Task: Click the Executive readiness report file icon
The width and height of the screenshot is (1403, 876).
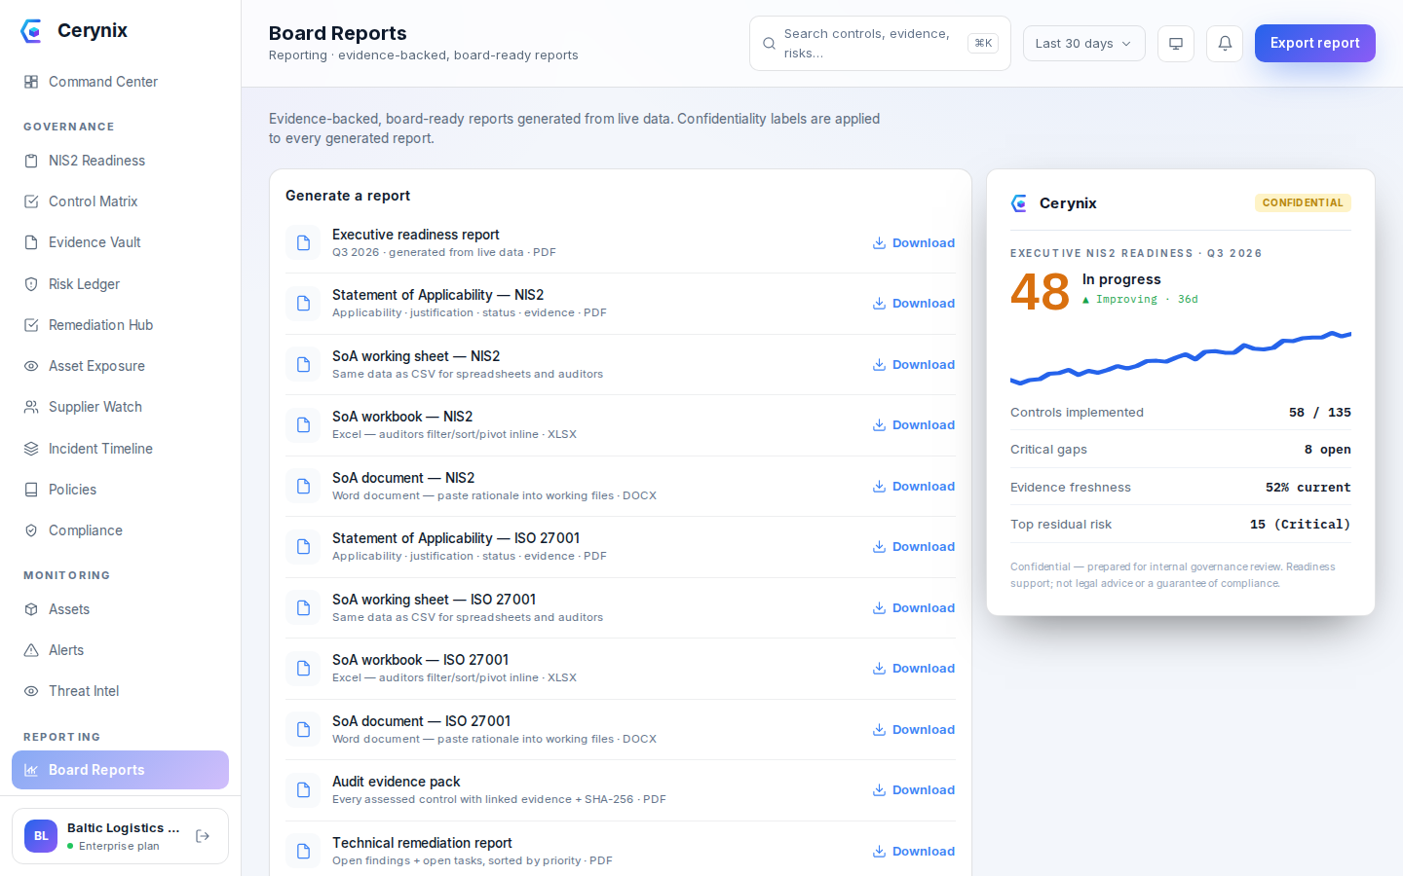Action: click(x=303, y=242)
